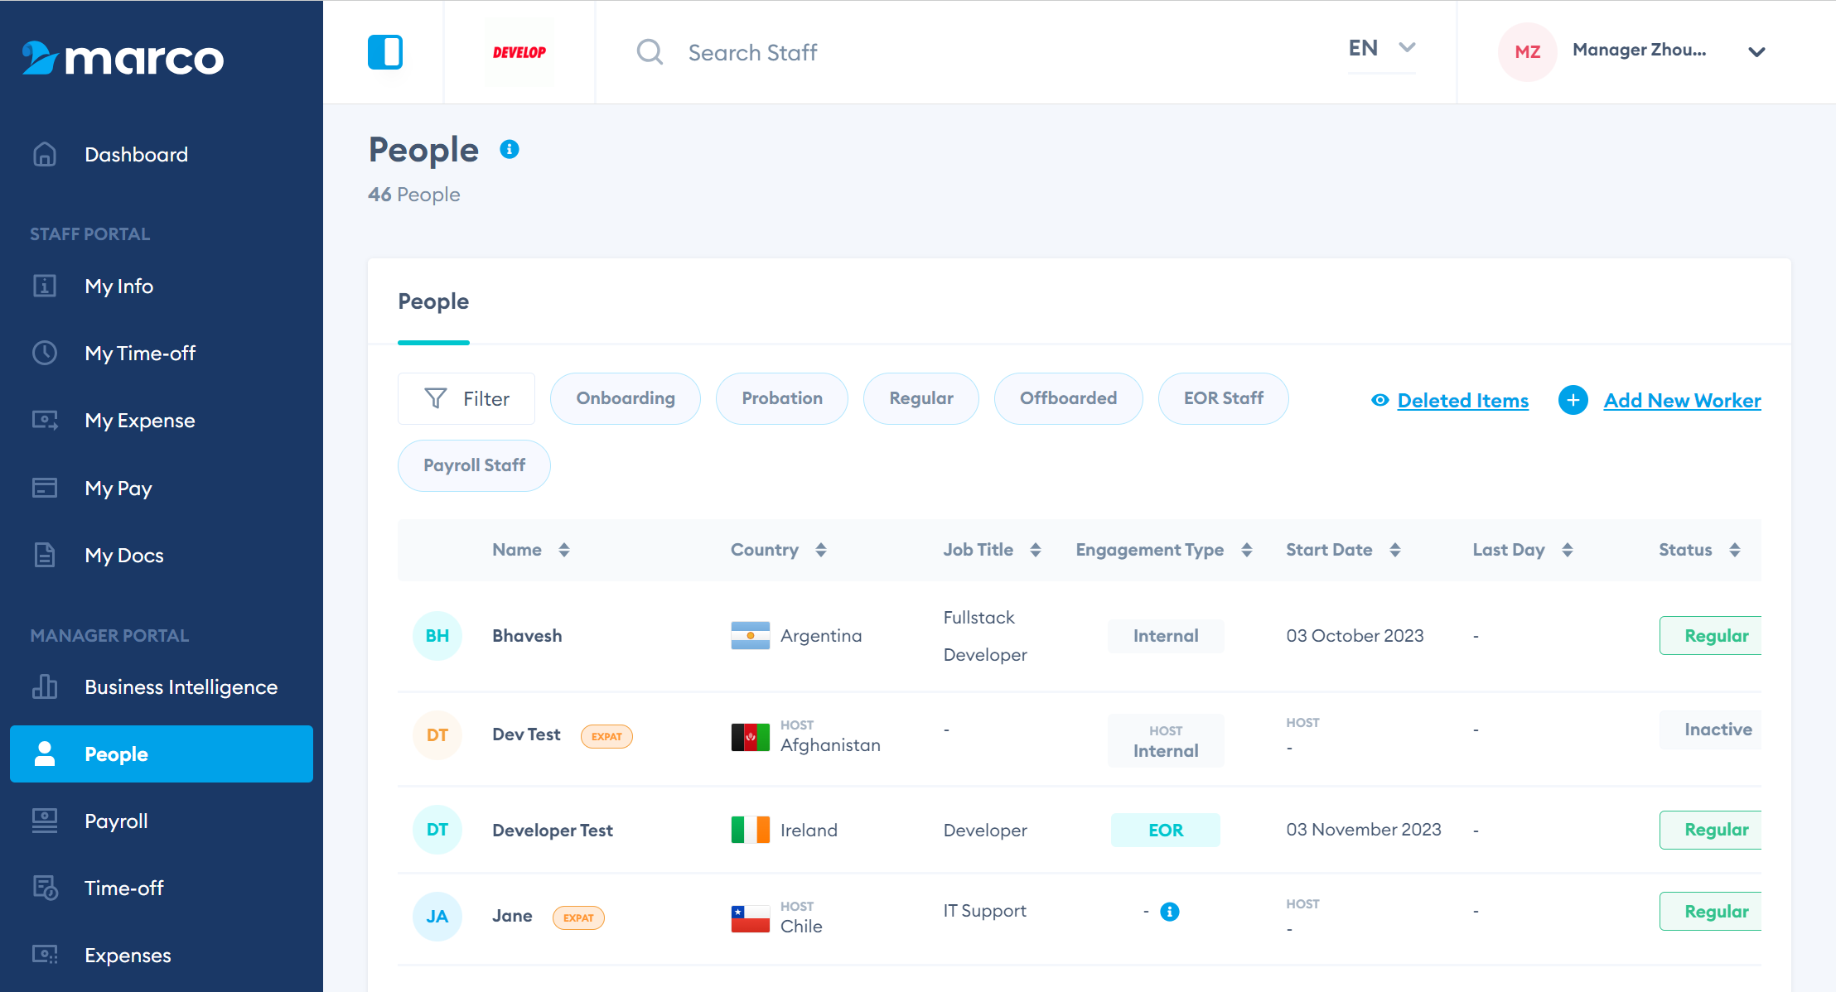Toggle the Probation filter chip
The image size is (1836, 992).
781,398
